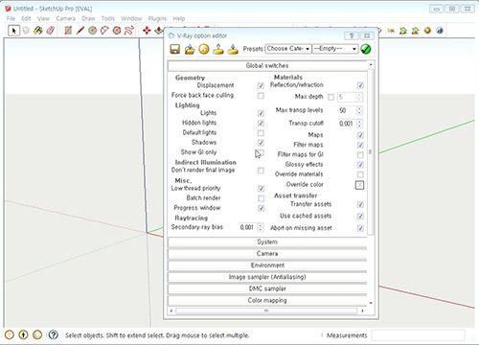
Task: Click the load preset tray icon
Action: 233,49
